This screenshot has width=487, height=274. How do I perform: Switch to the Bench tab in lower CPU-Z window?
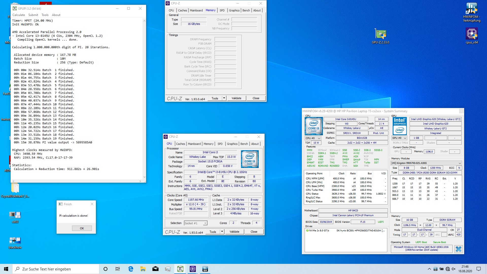point(244,144)
